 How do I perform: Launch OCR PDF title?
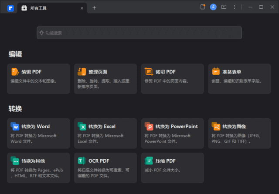pos(99,161)
